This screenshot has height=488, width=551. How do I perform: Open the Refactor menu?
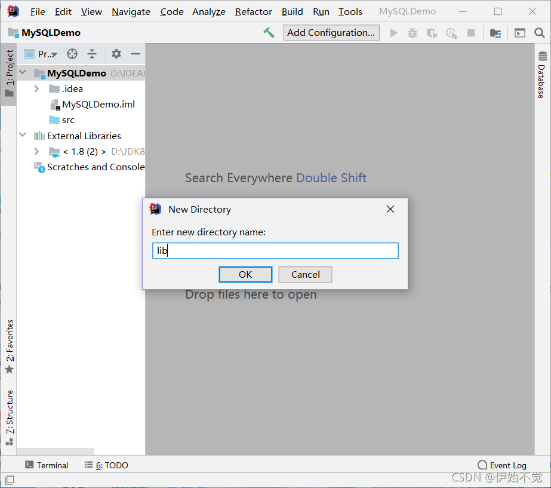click(253, 11)
